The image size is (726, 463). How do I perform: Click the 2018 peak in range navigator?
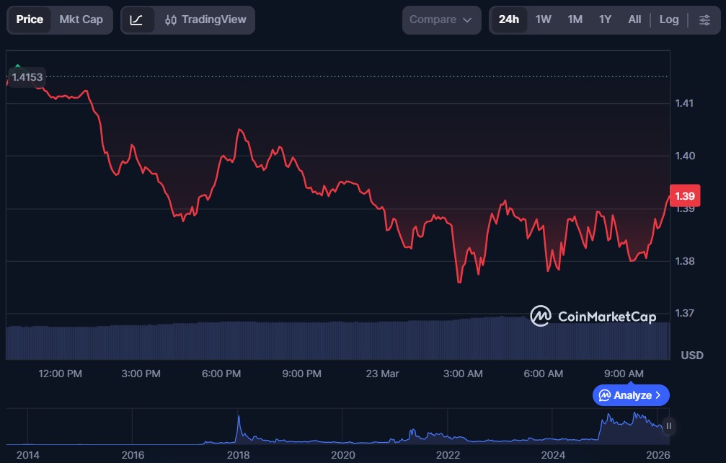pos(239,419)
